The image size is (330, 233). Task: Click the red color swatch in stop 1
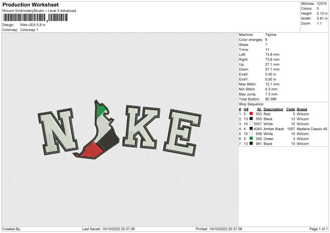251,114
